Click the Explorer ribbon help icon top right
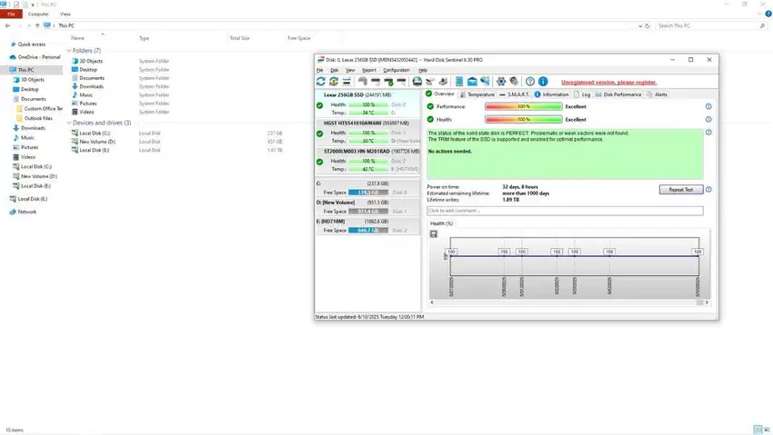Screen dimensions: 773x435 (768, 14)
